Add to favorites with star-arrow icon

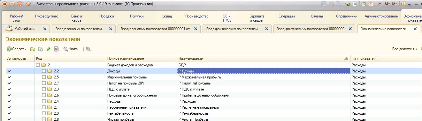348,4
